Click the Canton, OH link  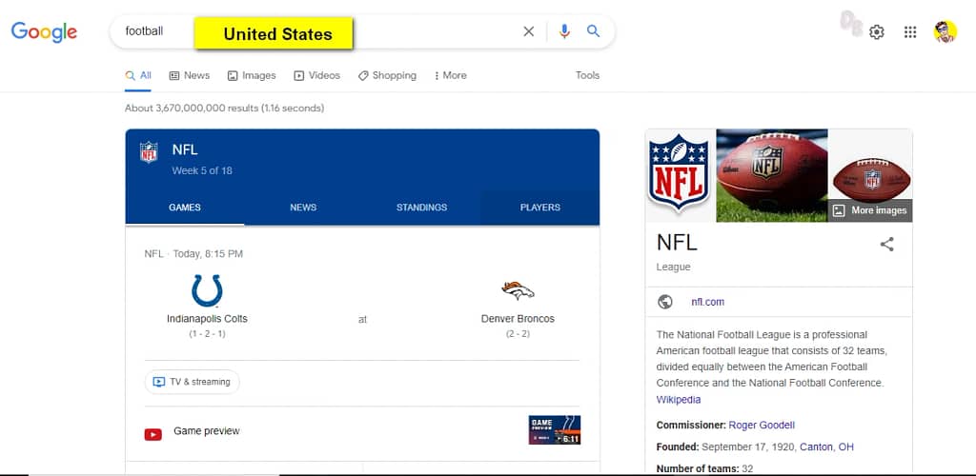826,446
